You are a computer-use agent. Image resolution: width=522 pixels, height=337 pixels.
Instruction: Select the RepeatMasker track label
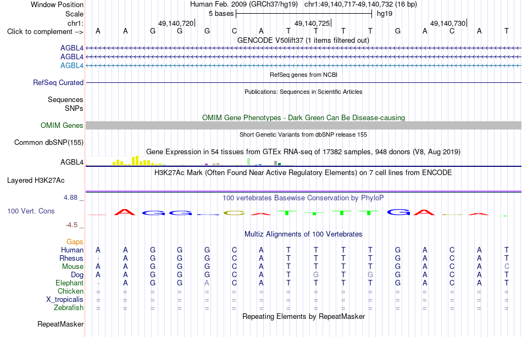pos(60,324)
